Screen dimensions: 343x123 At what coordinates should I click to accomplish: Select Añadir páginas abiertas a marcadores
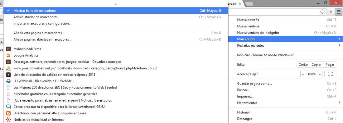point(115,39)
